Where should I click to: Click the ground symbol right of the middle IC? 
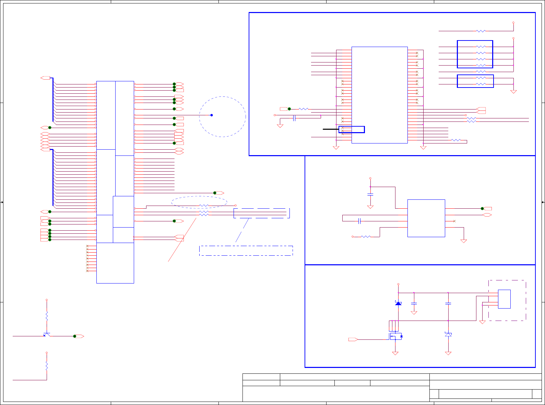click(464, 241)
